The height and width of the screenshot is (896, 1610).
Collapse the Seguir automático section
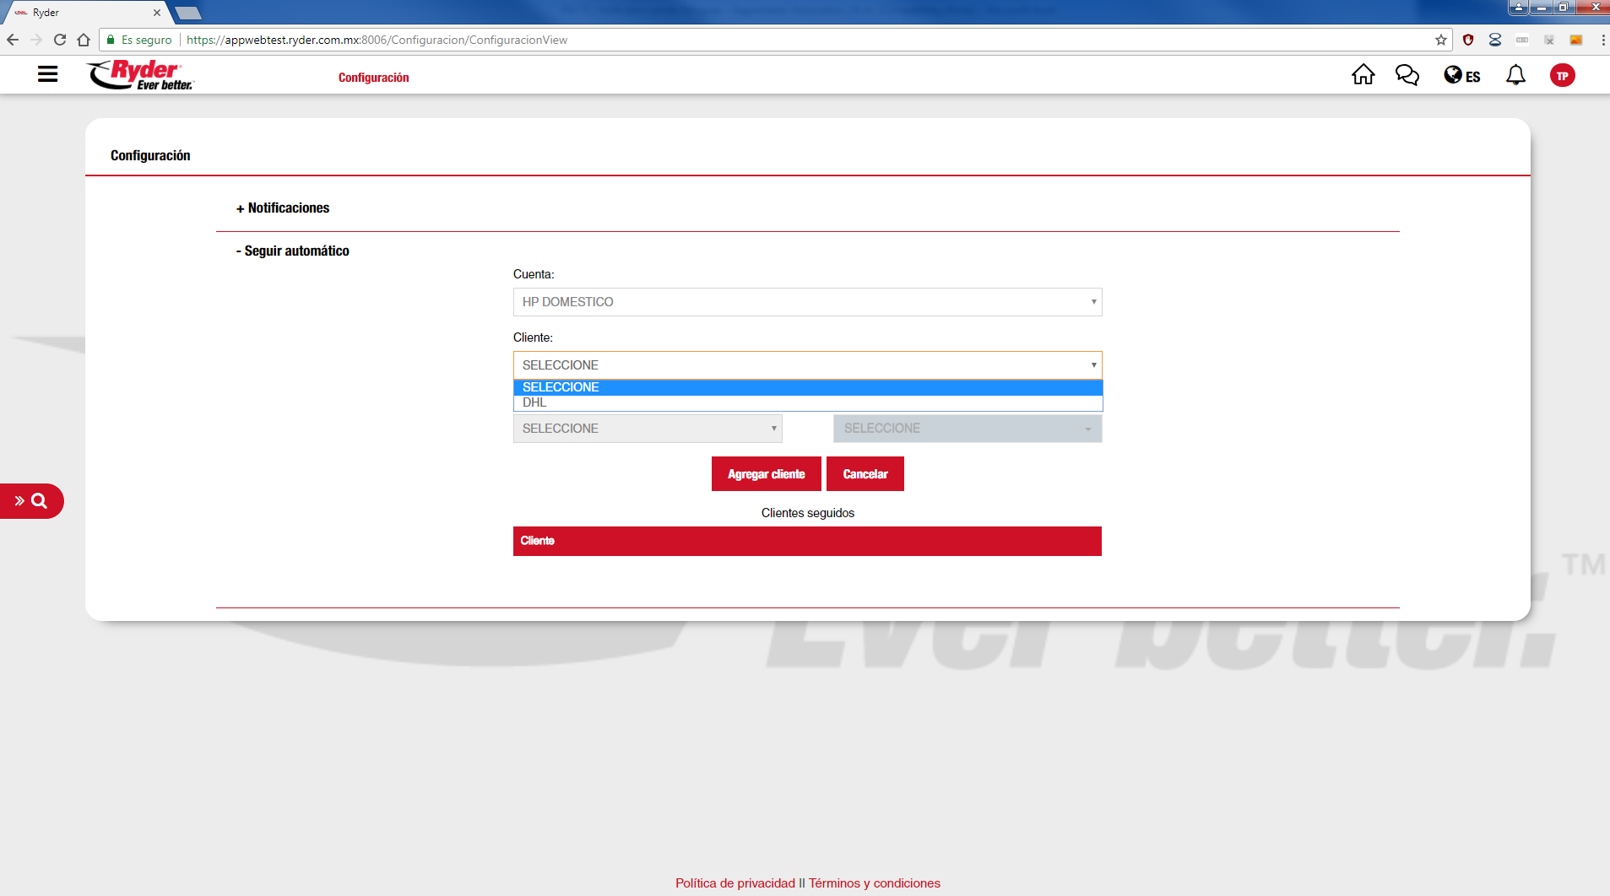click(x=293, y=251)
